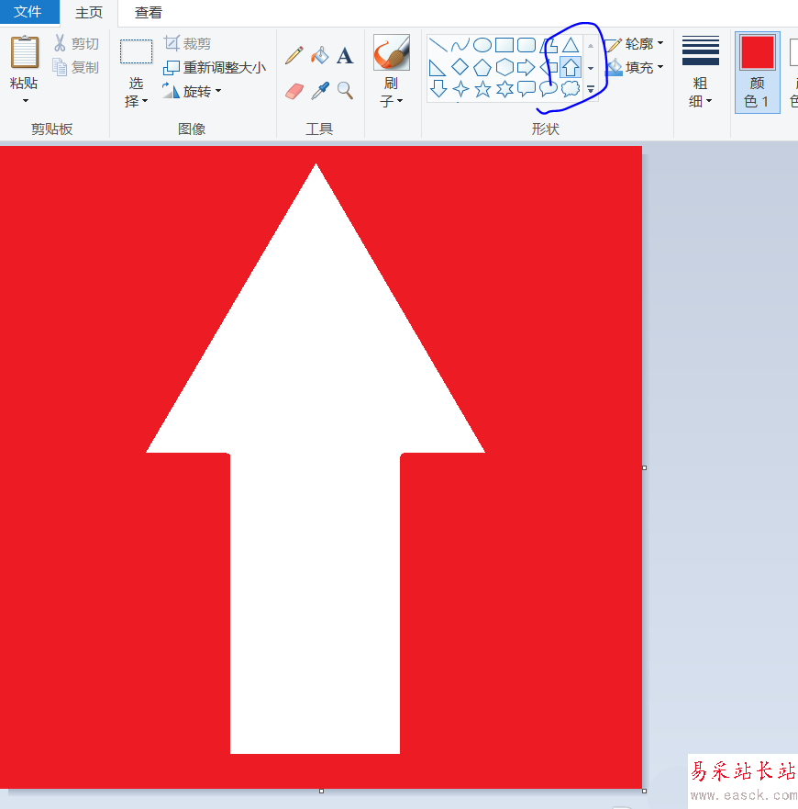Select the Fill with color bucket tool
798x809 pixels.
(319, 55)
